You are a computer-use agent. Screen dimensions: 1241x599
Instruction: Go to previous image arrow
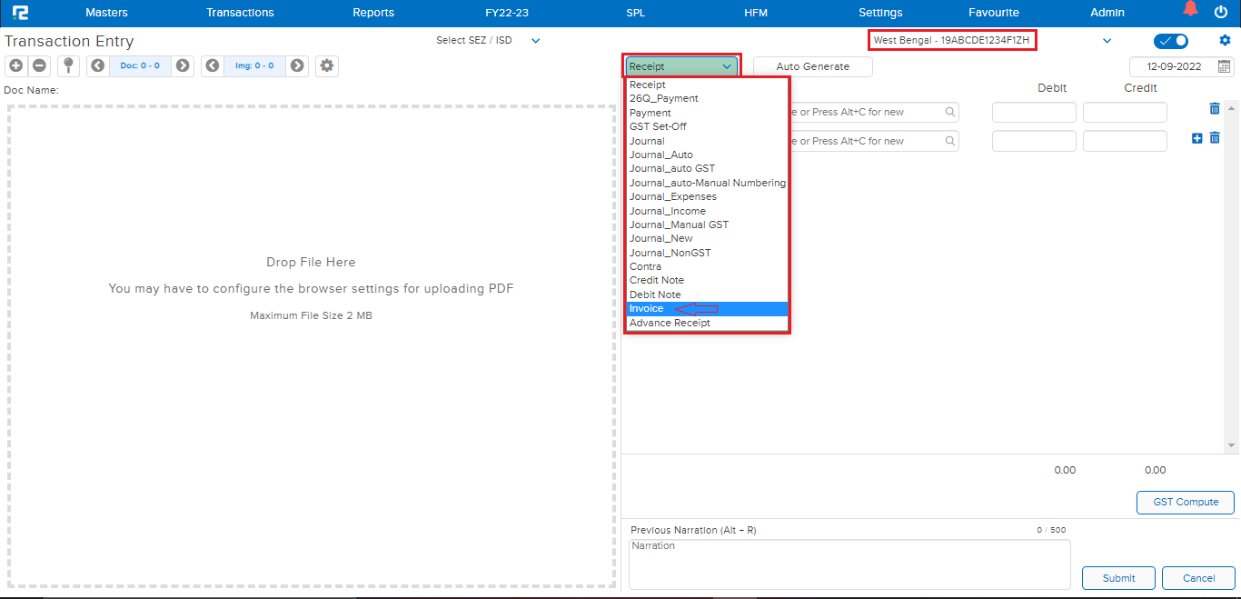[212, 65]
